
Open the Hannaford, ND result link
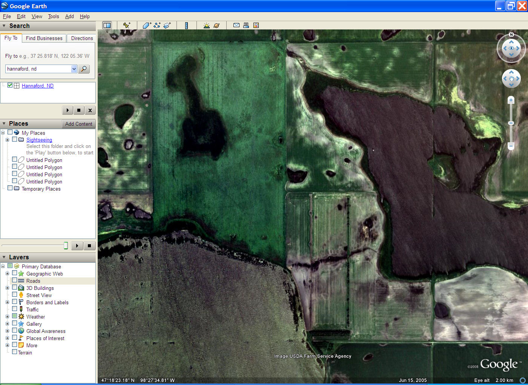point(38,86)
